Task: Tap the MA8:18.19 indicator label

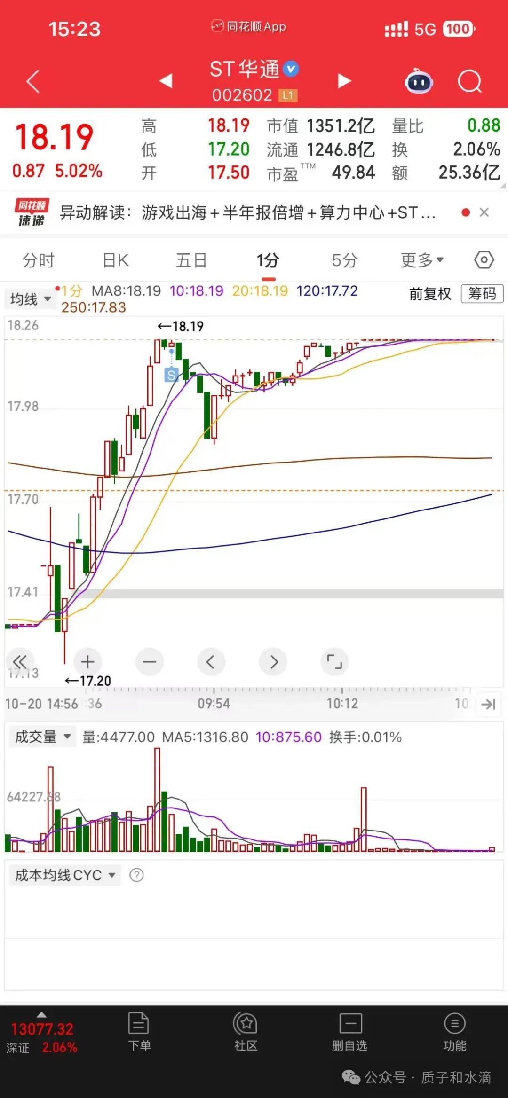Action: [126, 291]
